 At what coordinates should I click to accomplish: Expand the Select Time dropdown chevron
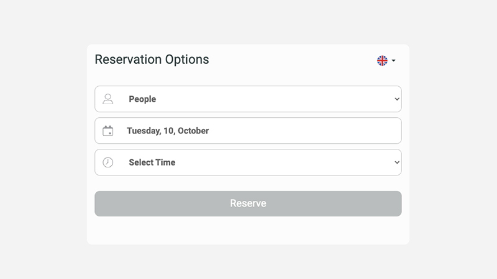(x=397, y=162)
